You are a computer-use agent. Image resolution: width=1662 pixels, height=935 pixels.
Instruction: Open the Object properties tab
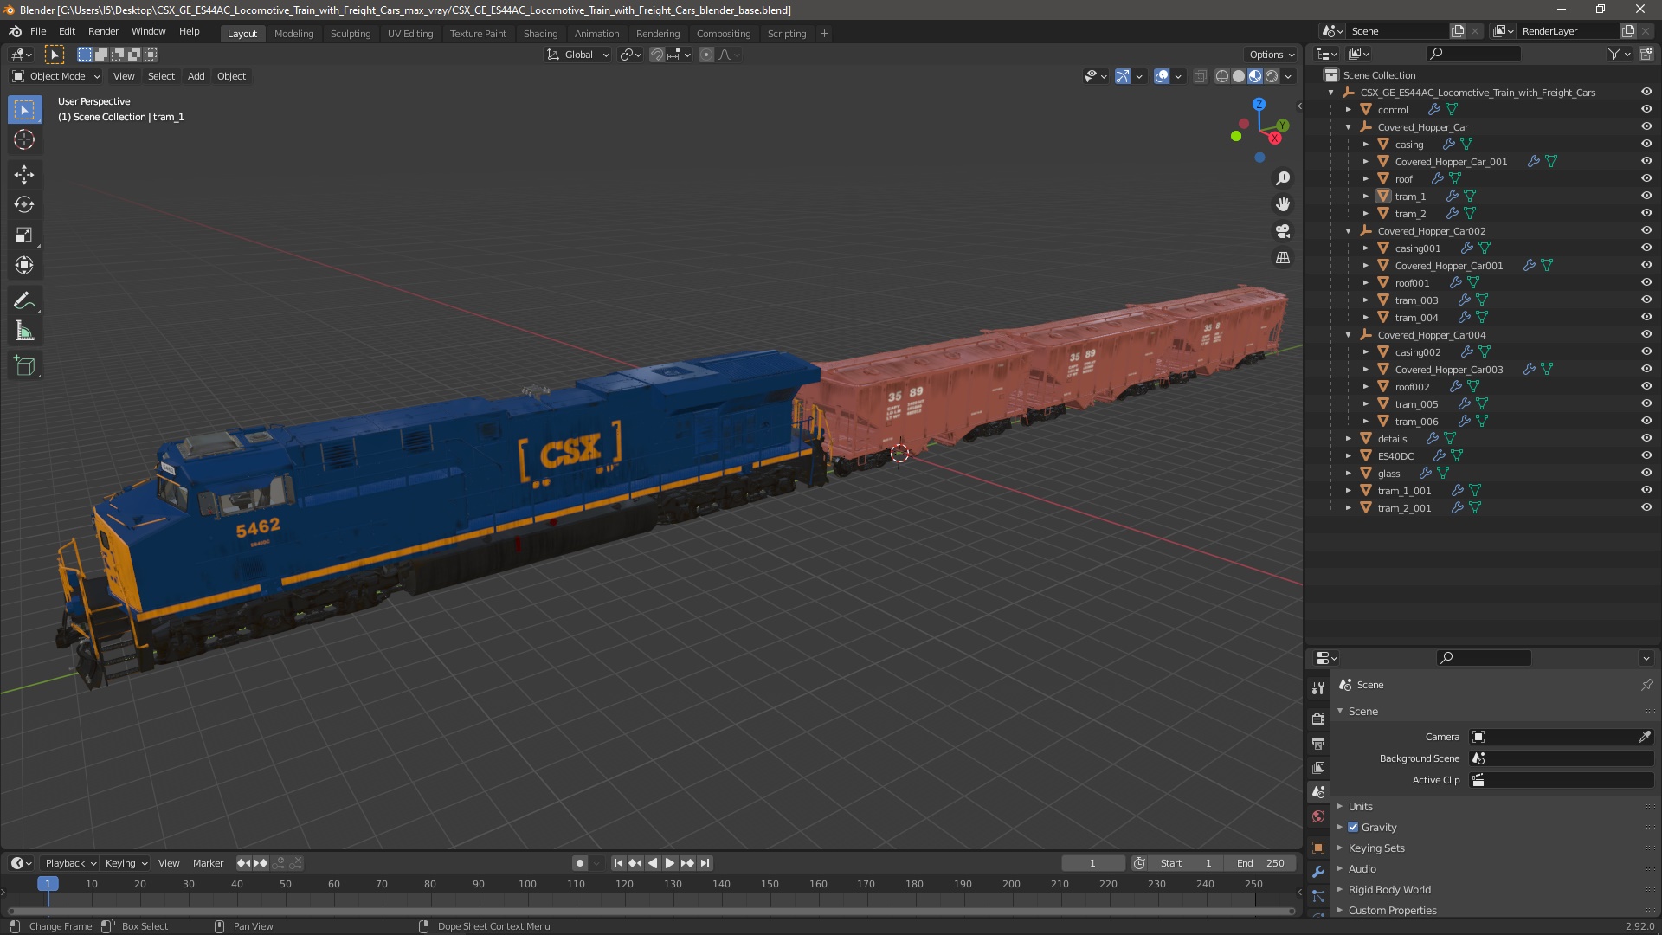tap(1318, 848)
